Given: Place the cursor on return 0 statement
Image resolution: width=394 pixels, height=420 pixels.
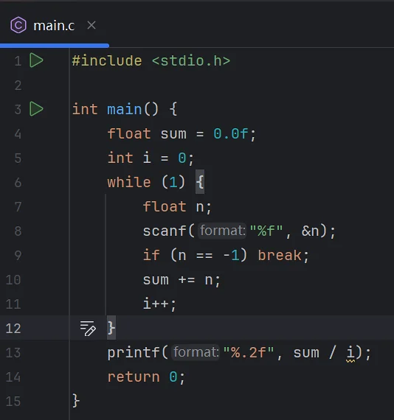Looking at the screenshot, I should point(146,377).
